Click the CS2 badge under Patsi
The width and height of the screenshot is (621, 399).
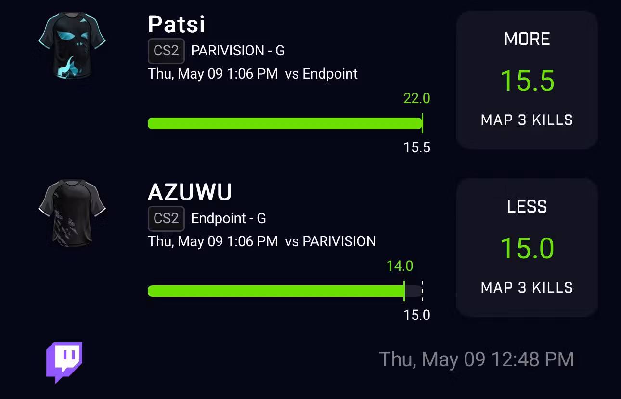tap(166, 51)
